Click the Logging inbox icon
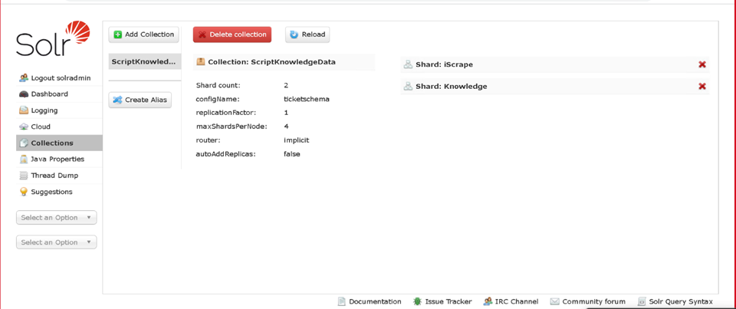The image size is (736, 309). [x=24, y=110]
